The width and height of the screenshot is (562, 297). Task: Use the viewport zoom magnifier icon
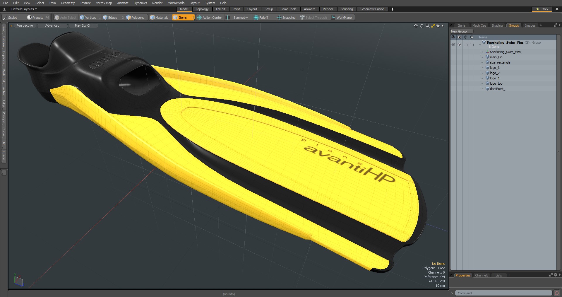tap(427, 26)
